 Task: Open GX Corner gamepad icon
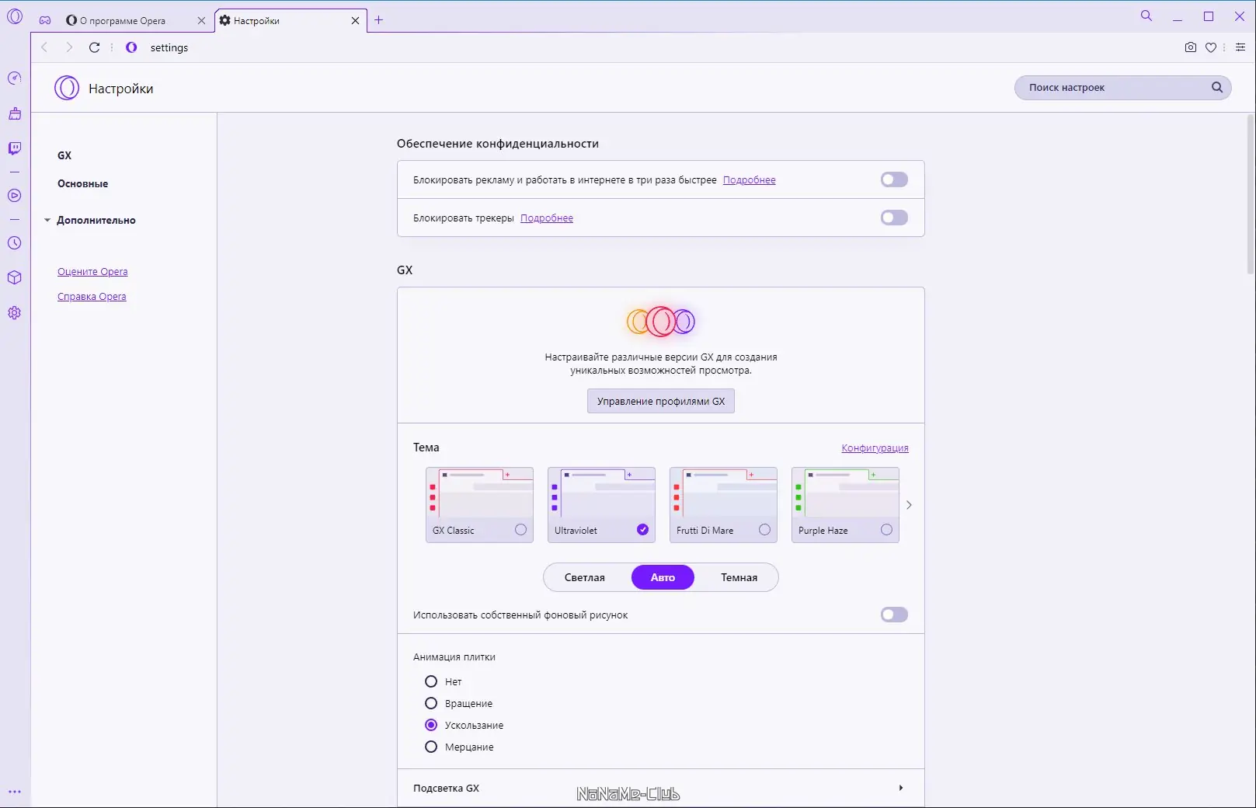point(45,20)
